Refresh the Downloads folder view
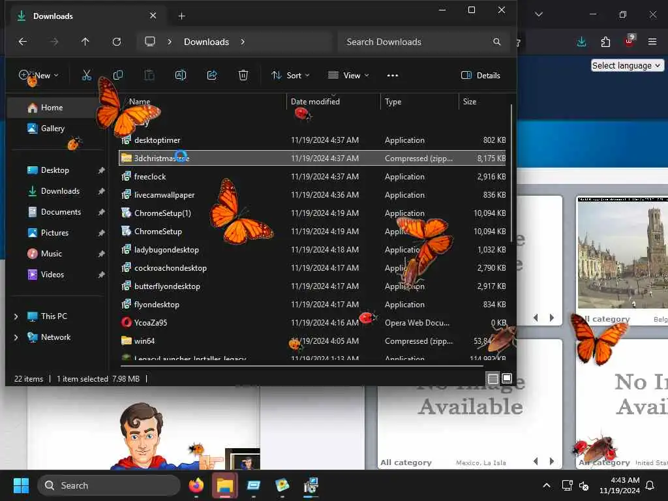The image size is (668, 501). 117,42
